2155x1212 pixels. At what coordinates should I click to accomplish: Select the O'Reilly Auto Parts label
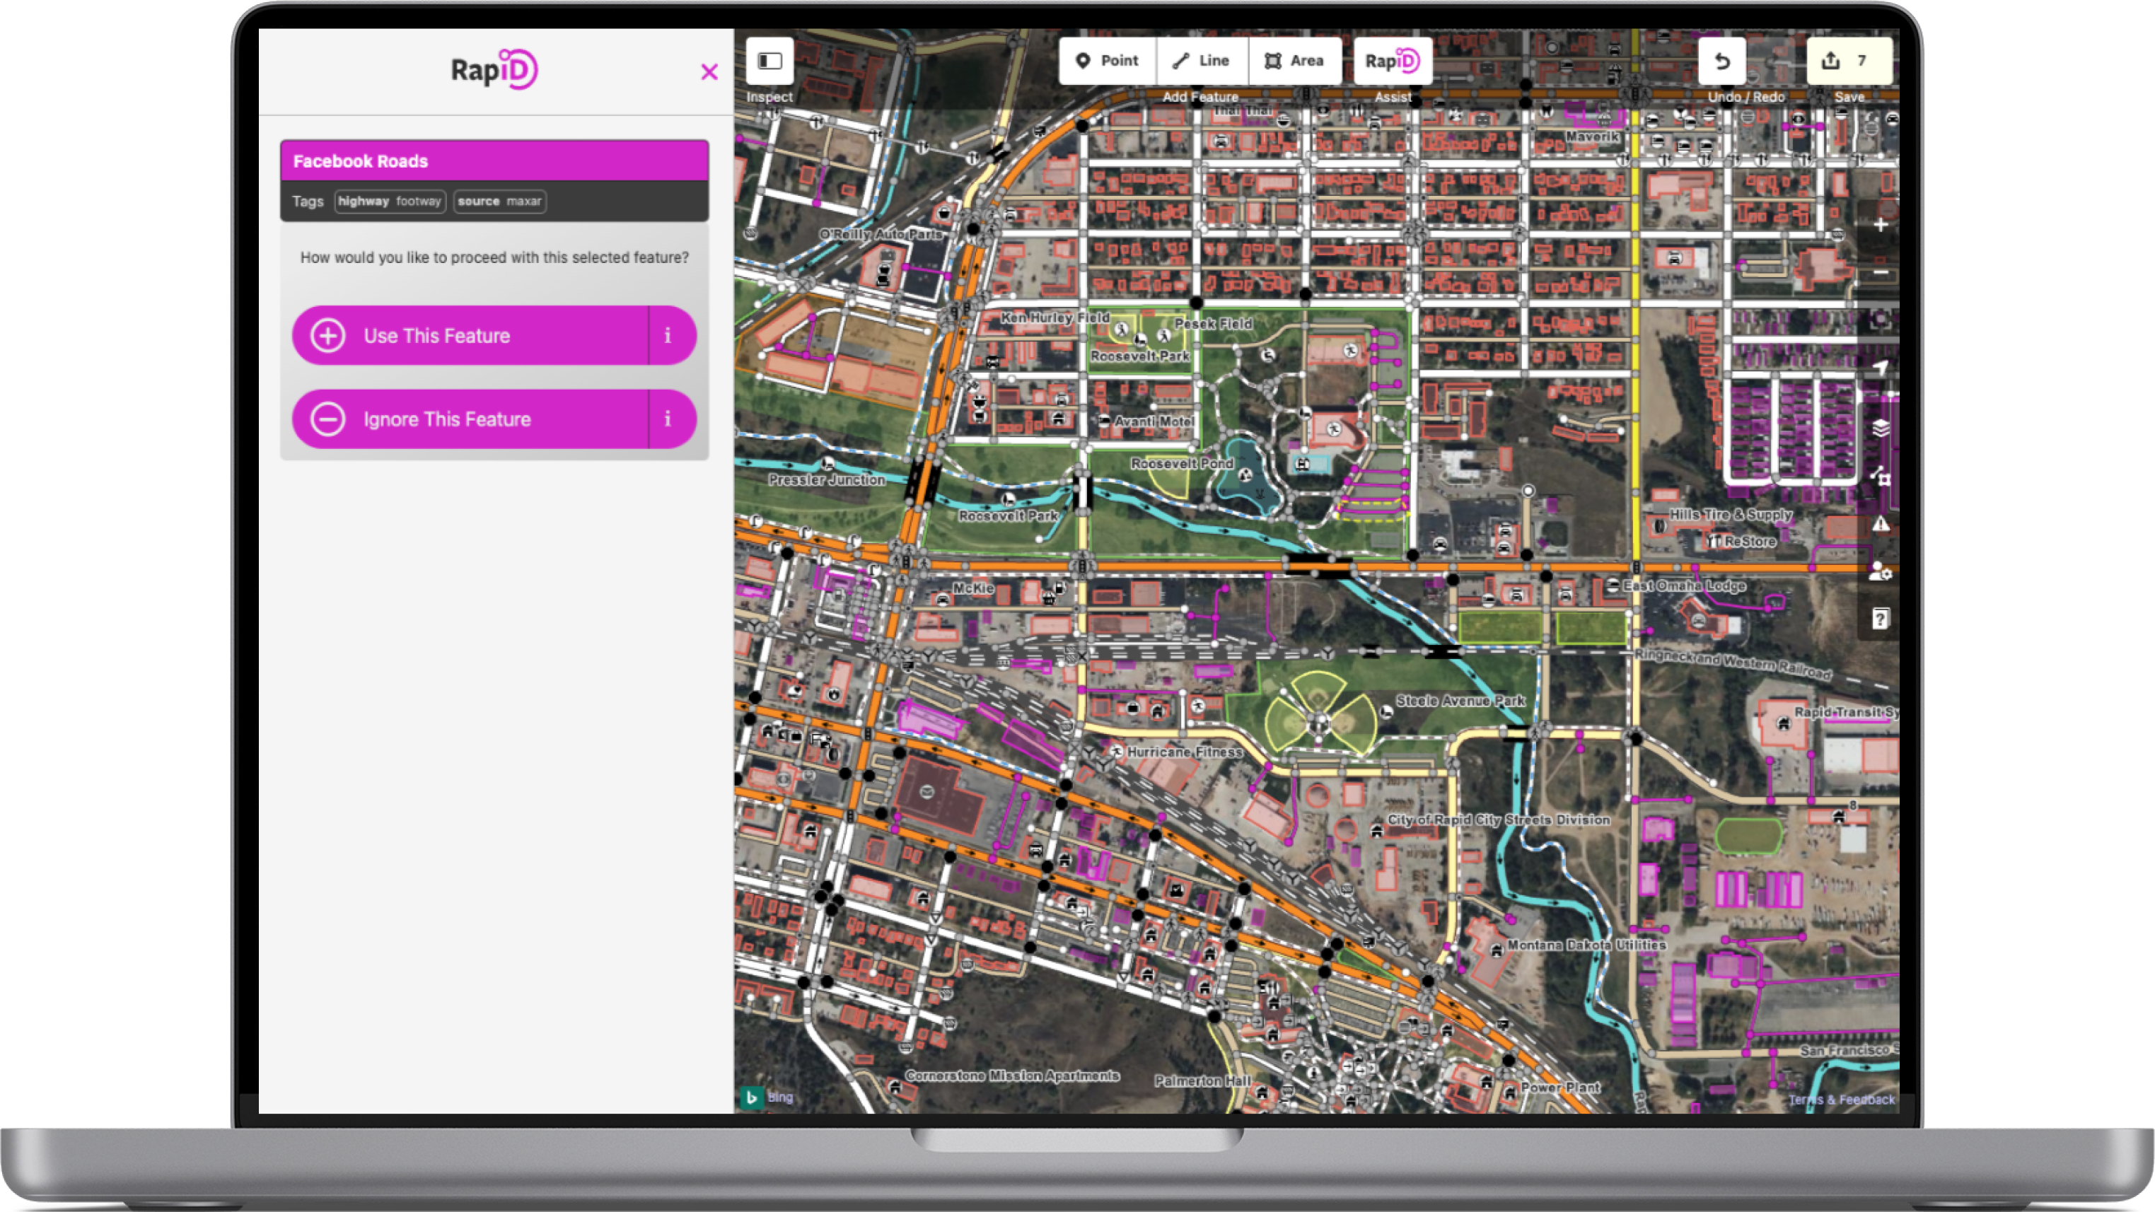(881, 234)
